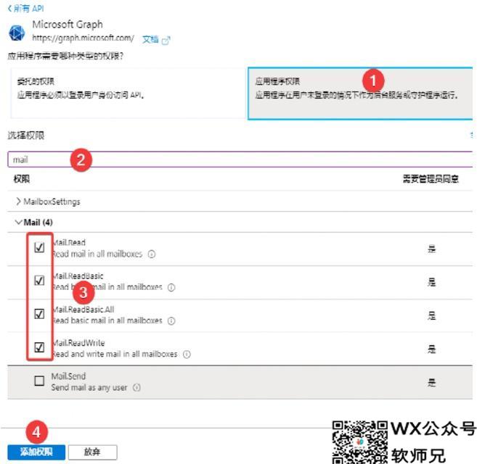Open info icon on the Mail.ReadBasic.All row
Image resolution: width=477 pixels, height=464 pixels.
point(171,321)
